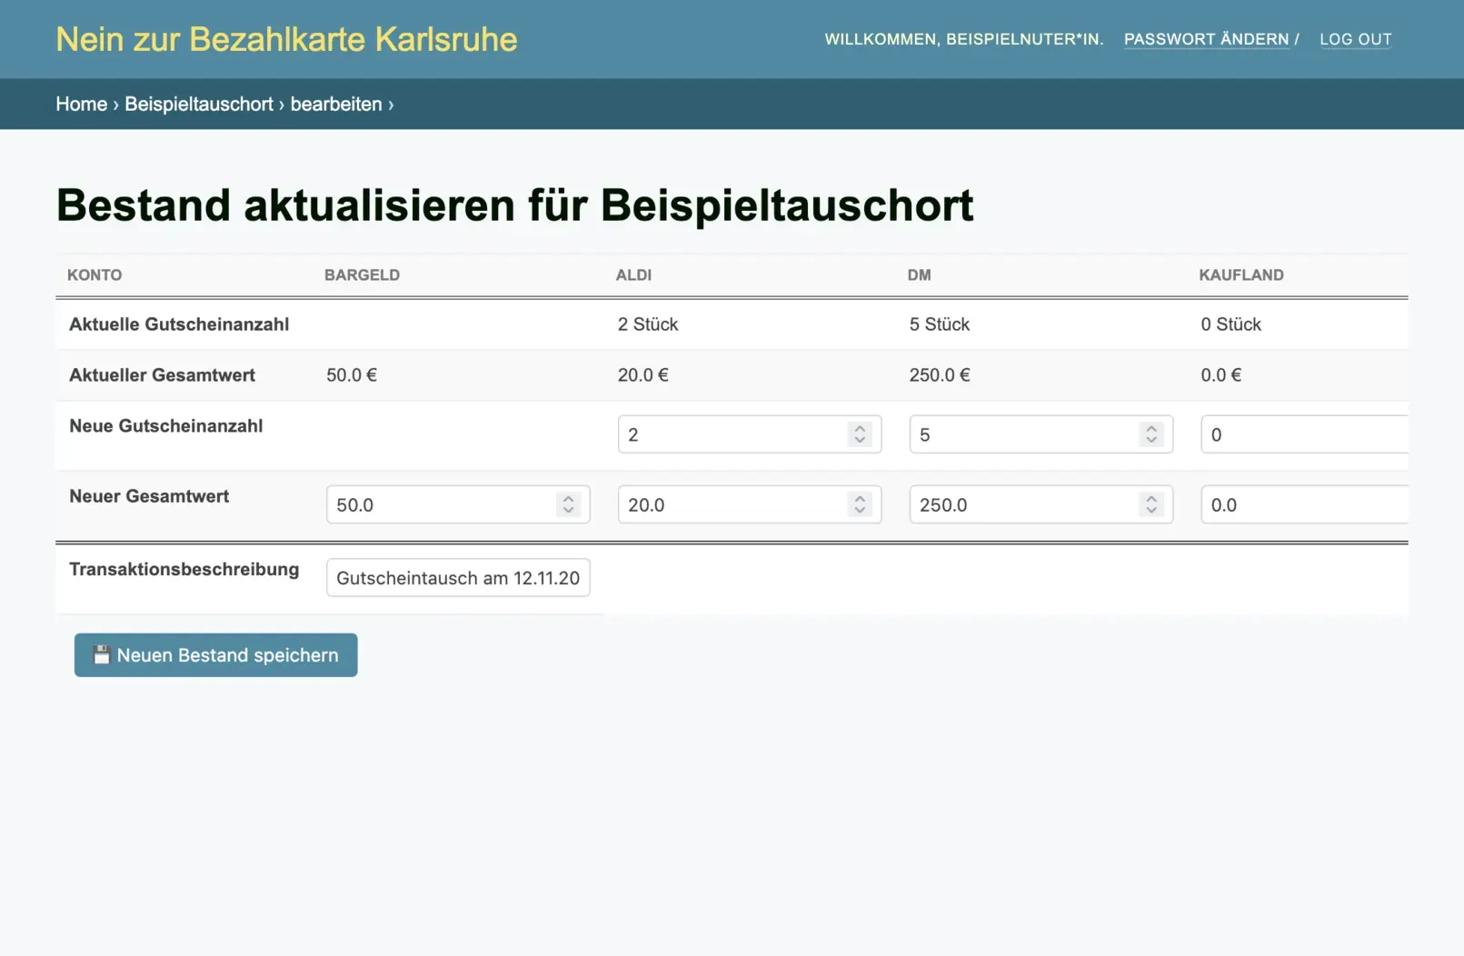Viewport: 1464px width, 956px height.
Task: Increase the Bargeld Neuer Gesamtwert stepper
Action: (568, 498)
